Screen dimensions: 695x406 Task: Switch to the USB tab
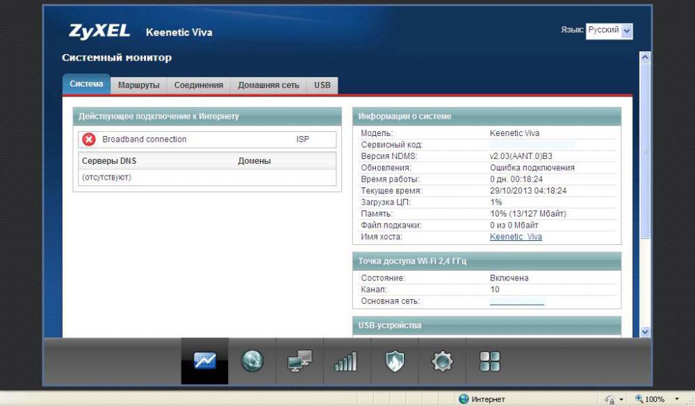(322, 85)
